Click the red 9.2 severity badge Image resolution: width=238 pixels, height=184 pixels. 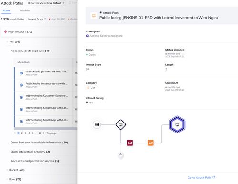pos(130,143)
